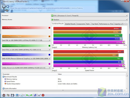Click the blue refresh arrows icon
Screen dimensions: 130x98
35,95
